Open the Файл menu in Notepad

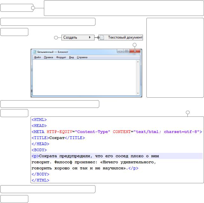(x=37, y=57)
